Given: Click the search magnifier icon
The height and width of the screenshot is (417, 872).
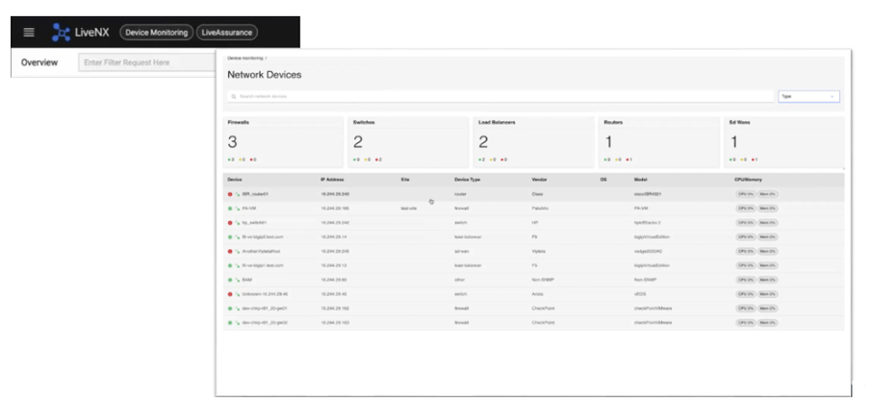Looking at the screenshot, I should pyautogui.click(x=234, y=97).
